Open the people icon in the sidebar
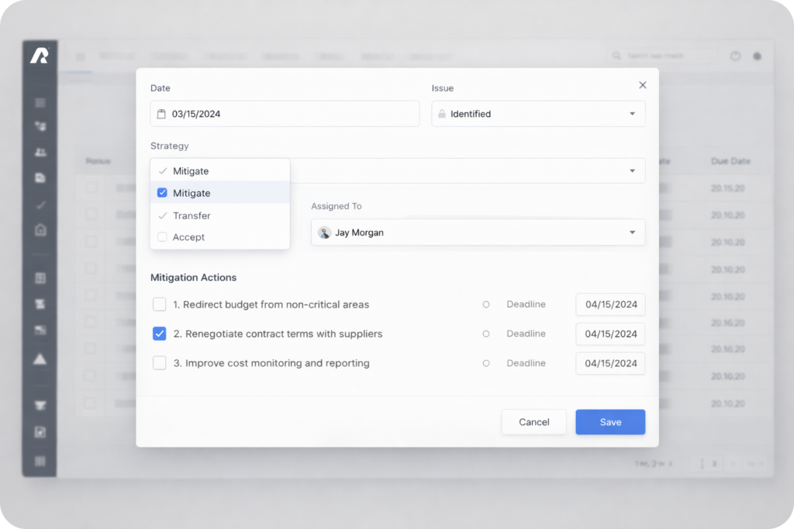 pyautogui.click(x=40, y=153)
